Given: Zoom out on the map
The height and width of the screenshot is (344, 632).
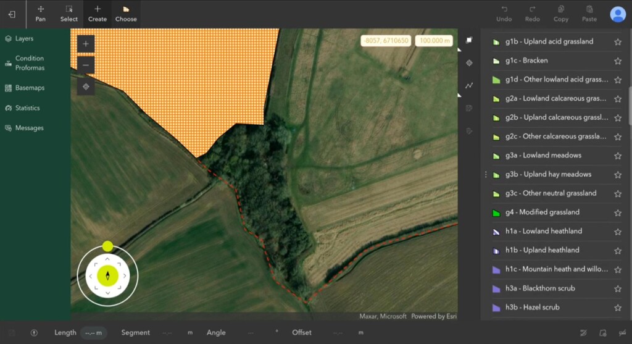Looking at the screenshot, I should 86,65.
